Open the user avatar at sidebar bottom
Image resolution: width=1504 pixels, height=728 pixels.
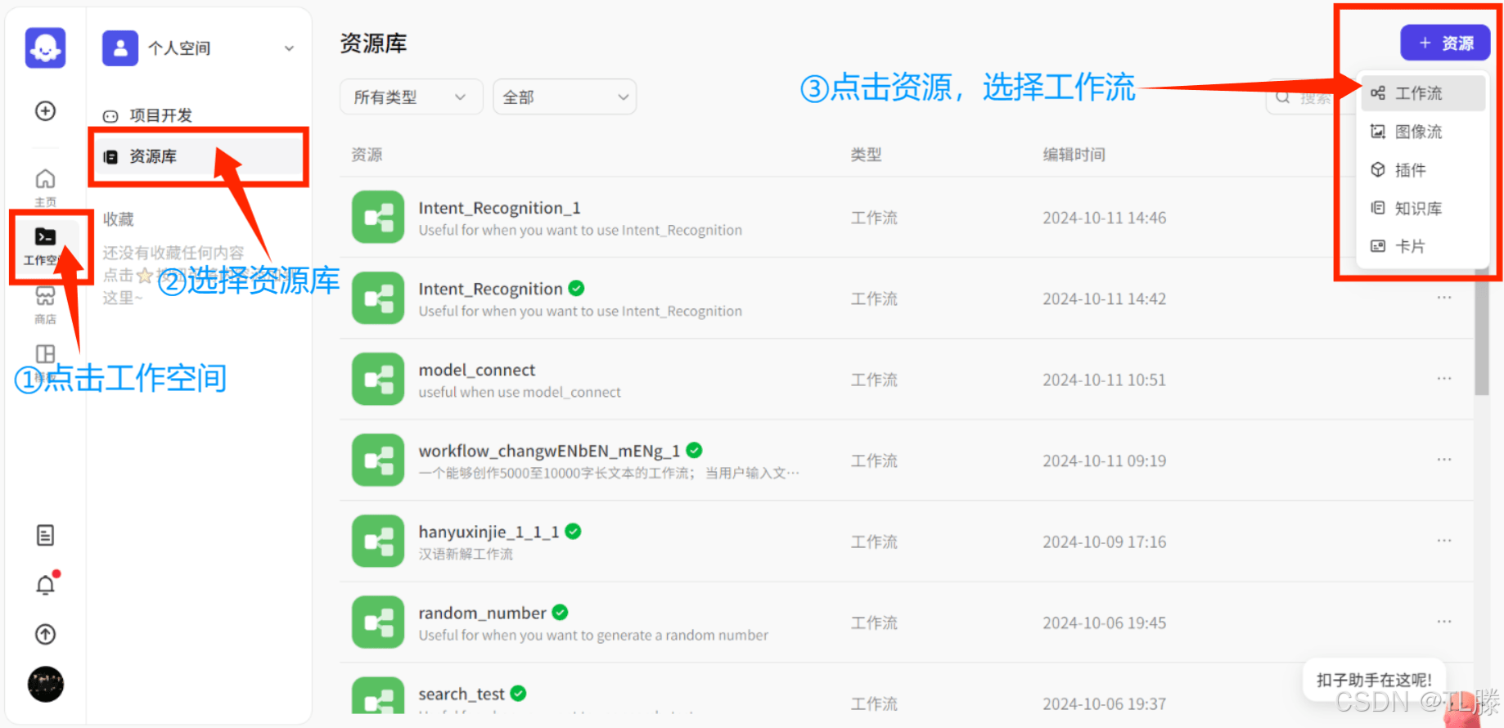[46, 684]
